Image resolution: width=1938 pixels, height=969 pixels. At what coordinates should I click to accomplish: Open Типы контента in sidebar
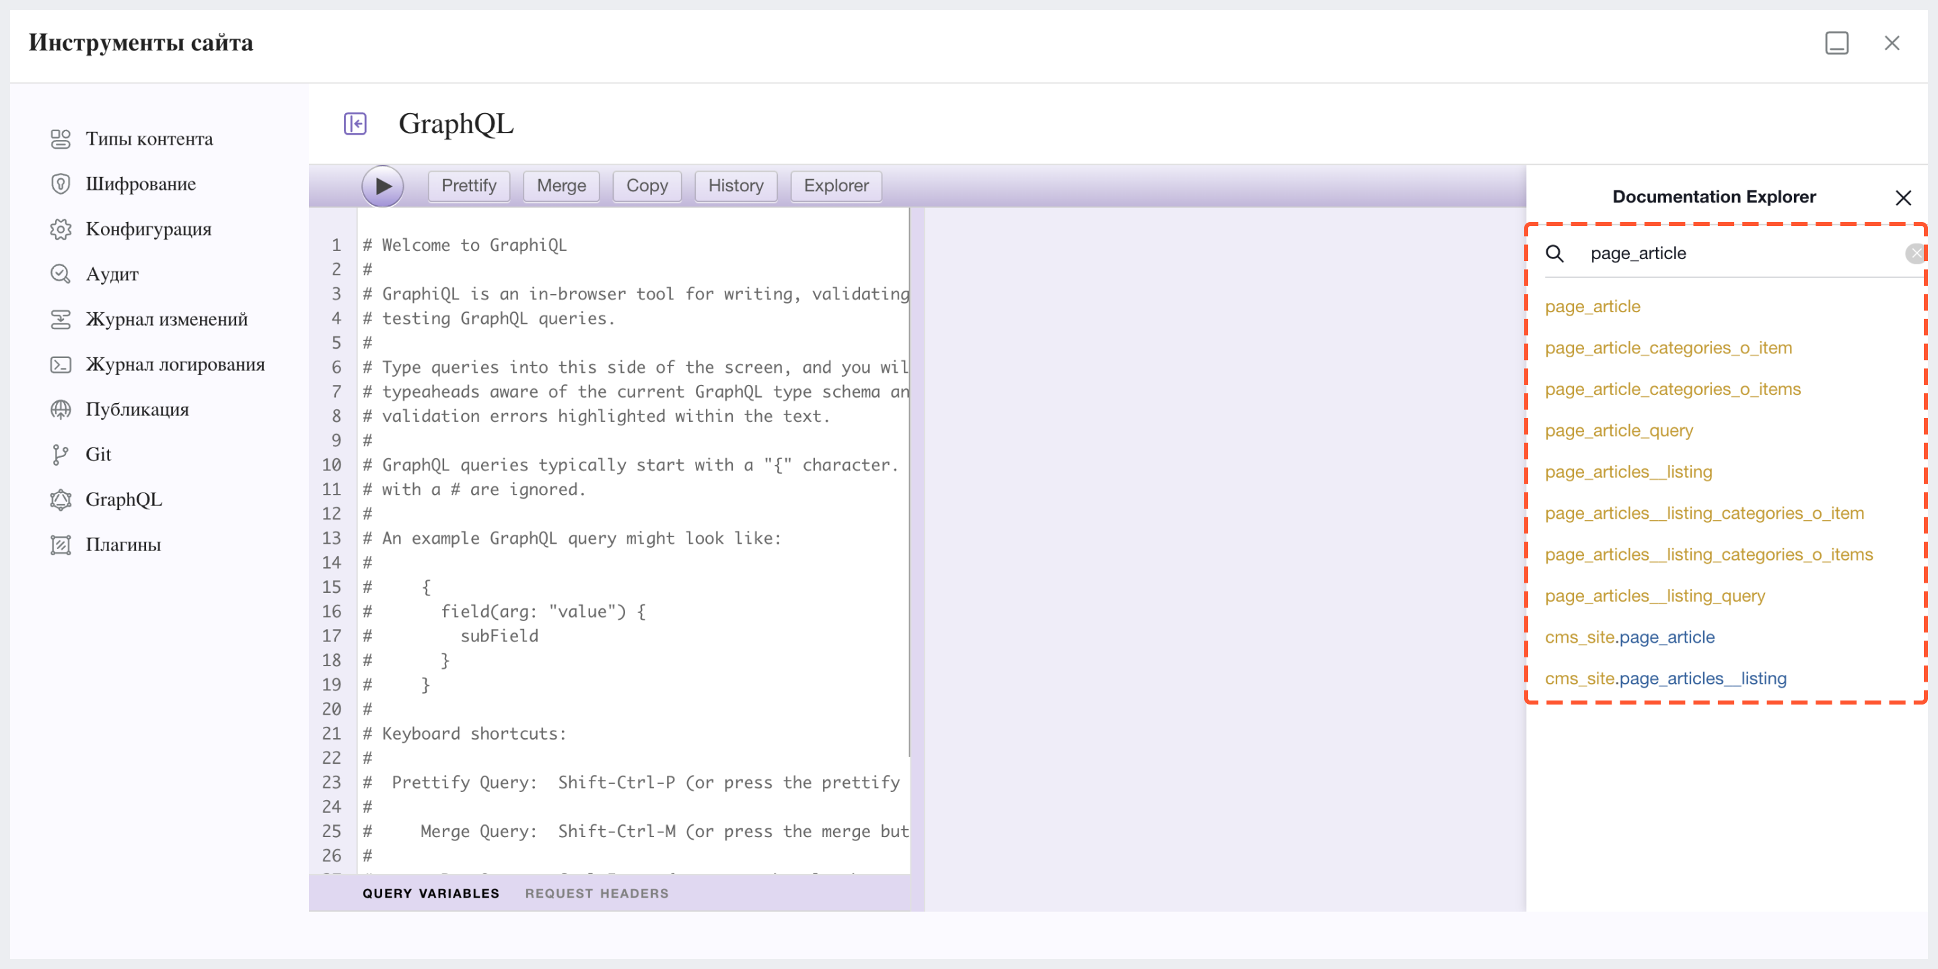pyautogui.click(x=149, y=139)
